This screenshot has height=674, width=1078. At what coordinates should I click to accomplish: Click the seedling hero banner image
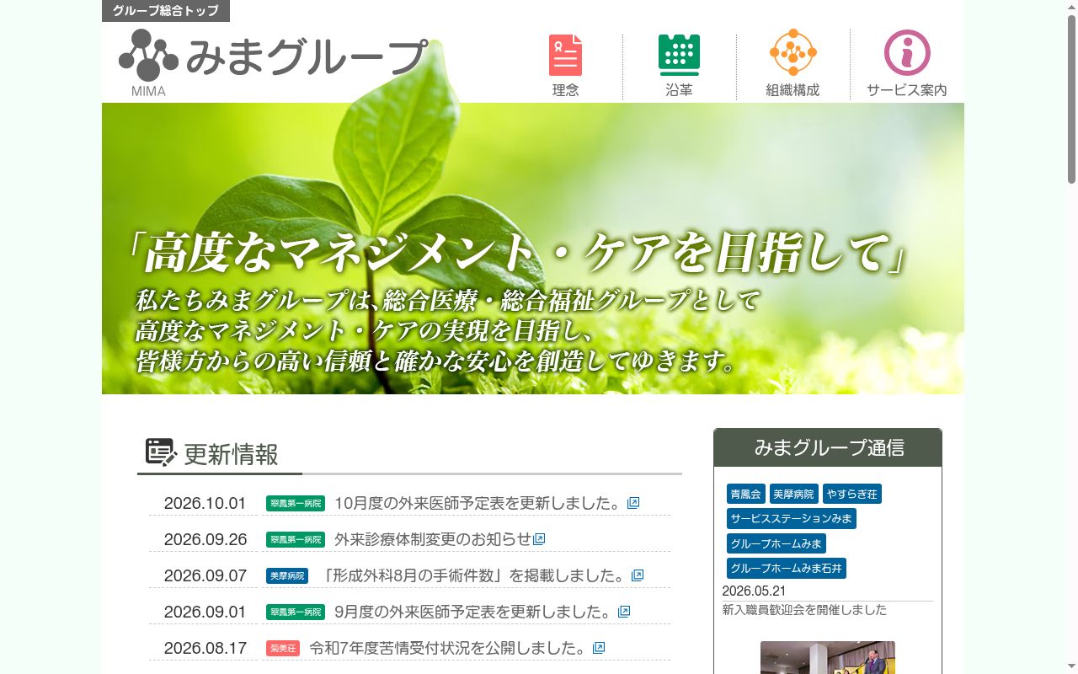pyautogui.click(x=533, y=249)
